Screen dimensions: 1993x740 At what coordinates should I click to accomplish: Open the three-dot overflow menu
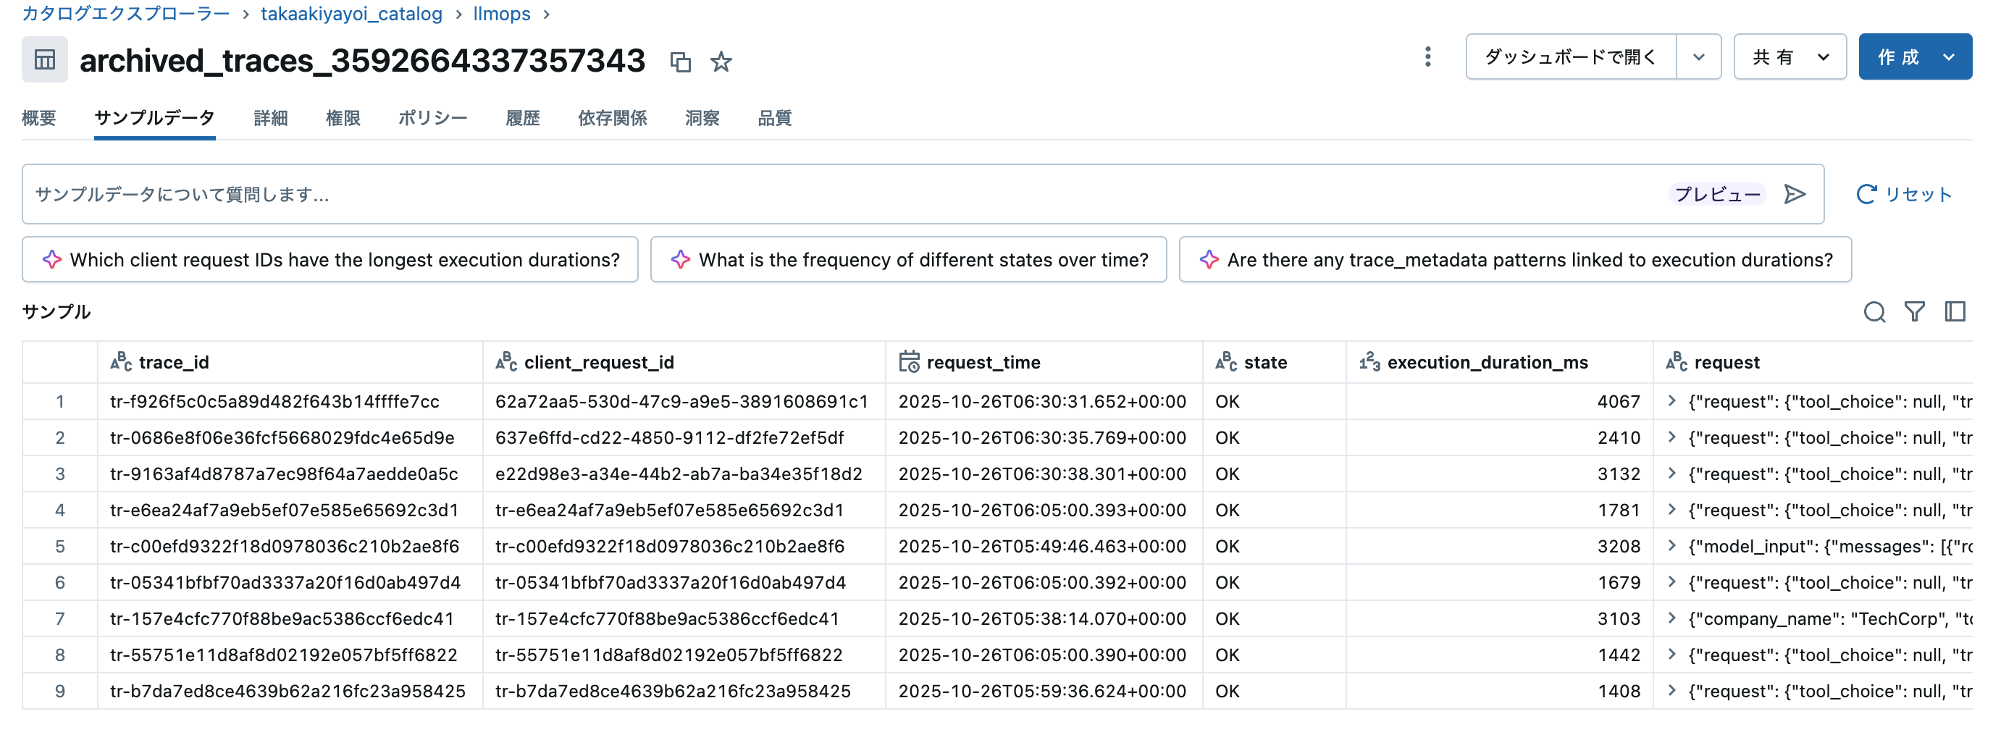click(1427, 56)
